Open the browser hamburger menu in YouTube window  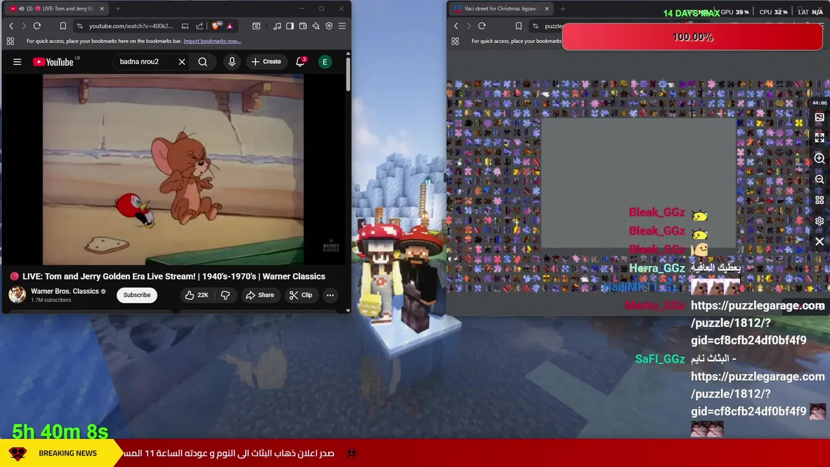point(342,26)
